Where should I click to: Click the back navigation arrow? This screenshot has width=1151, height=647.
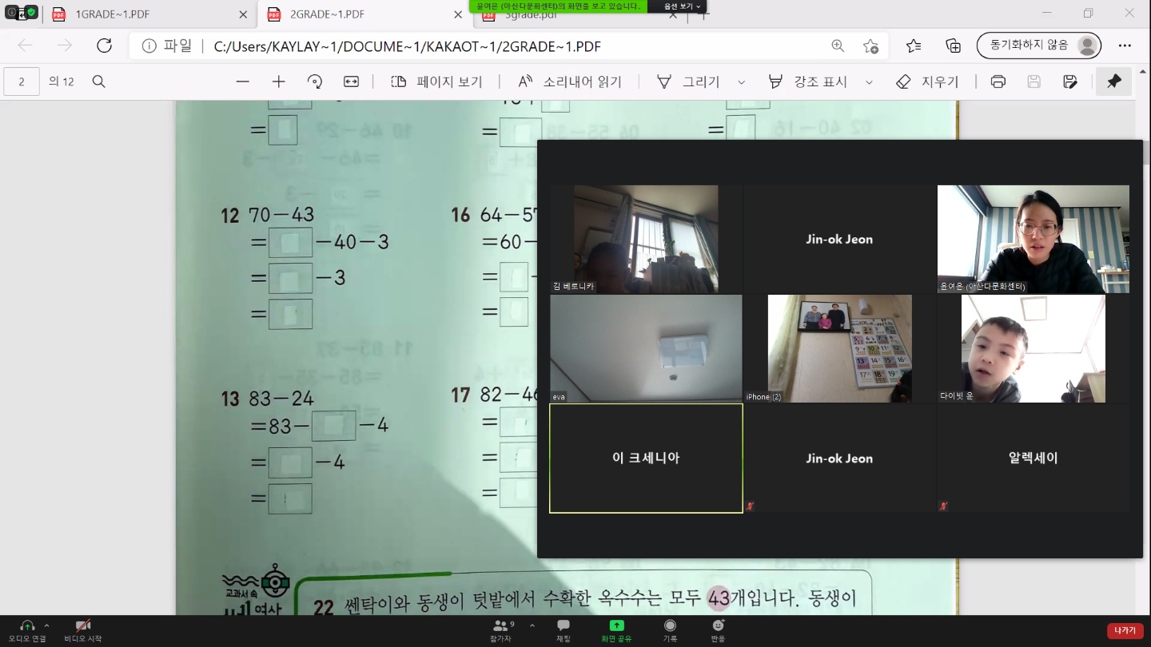[25, 46]
